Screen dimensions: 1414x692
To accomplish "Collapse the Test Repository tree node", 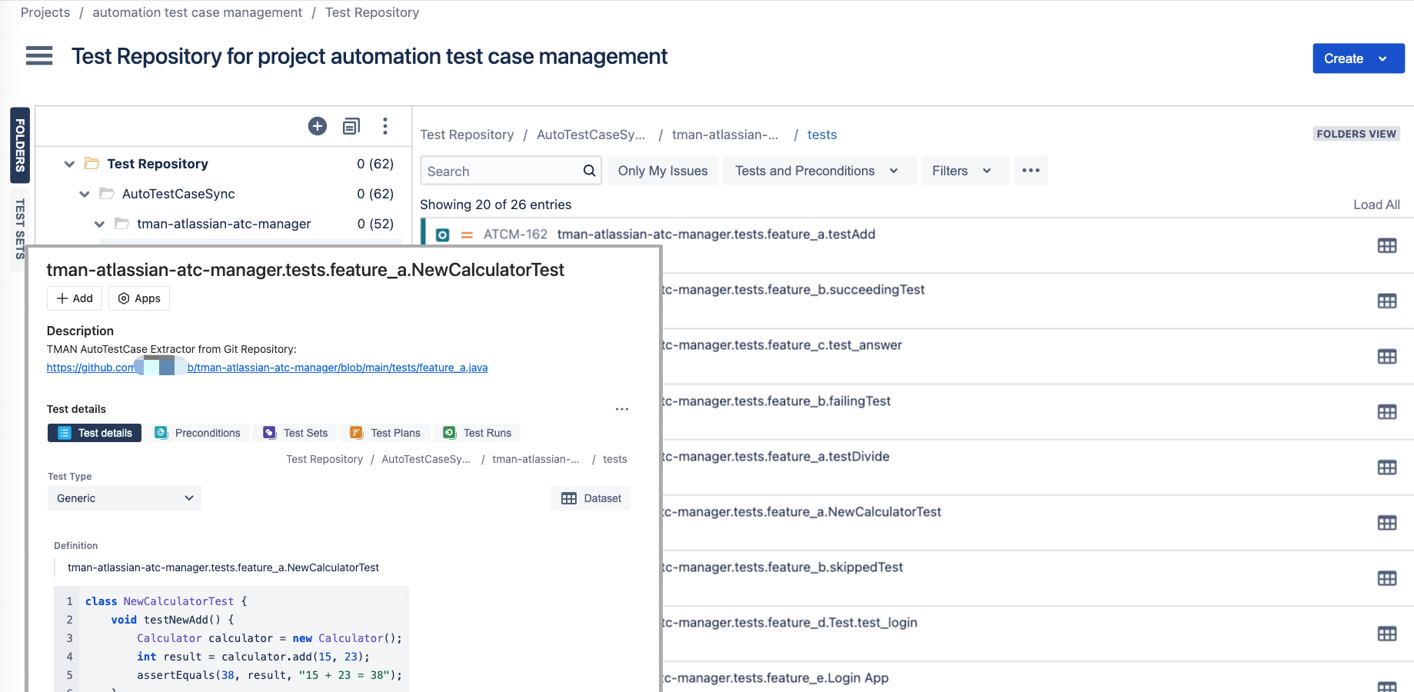I will tap(69, 164).
